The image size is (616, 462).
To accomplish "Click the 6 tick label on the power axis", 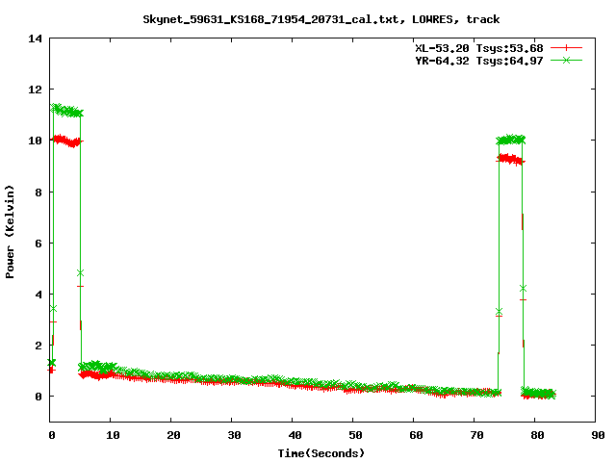I will click(x=38, y=243).
